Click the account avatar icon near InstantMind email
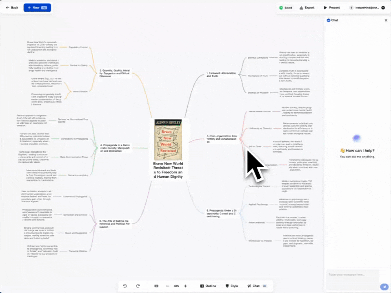Image resolution: width=391 pixels, height=293 pixels. (351, 8)
